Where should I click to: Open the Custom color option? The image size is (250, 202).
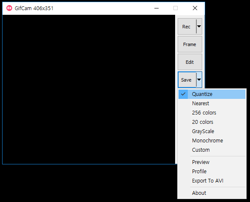coord(212,150)
